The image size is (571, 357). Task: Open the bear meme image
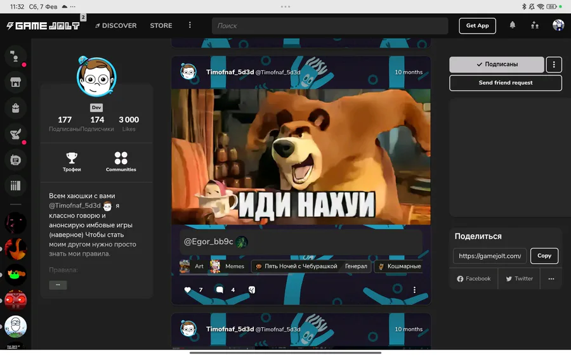tap(301, 157)
